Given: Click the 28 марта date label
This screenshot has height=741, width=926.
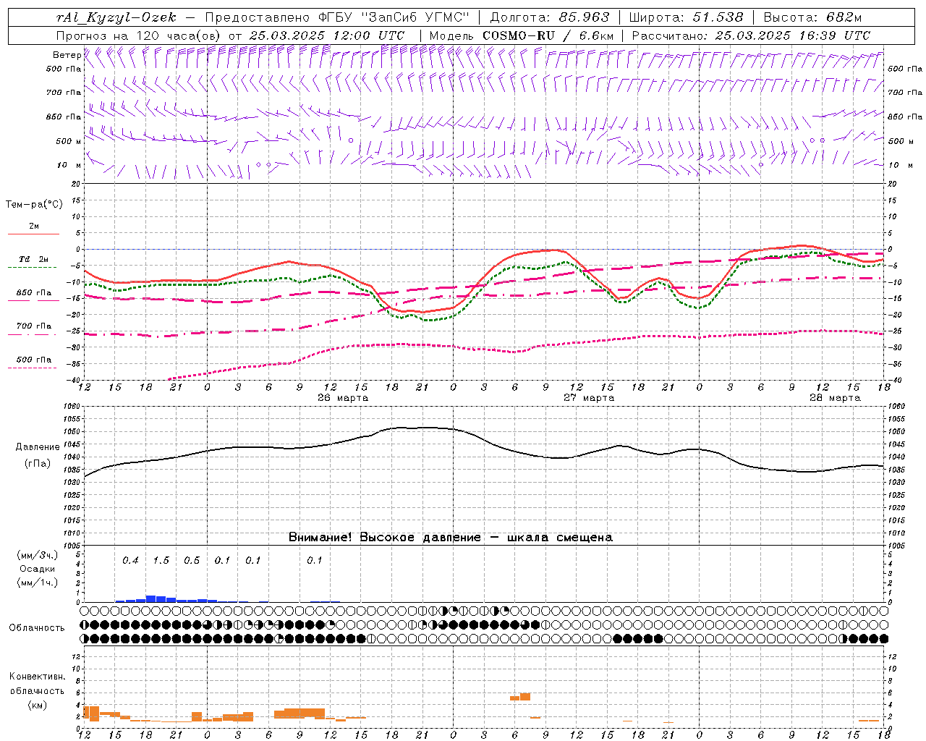Looking at the screenshot, I should [835, 398].
